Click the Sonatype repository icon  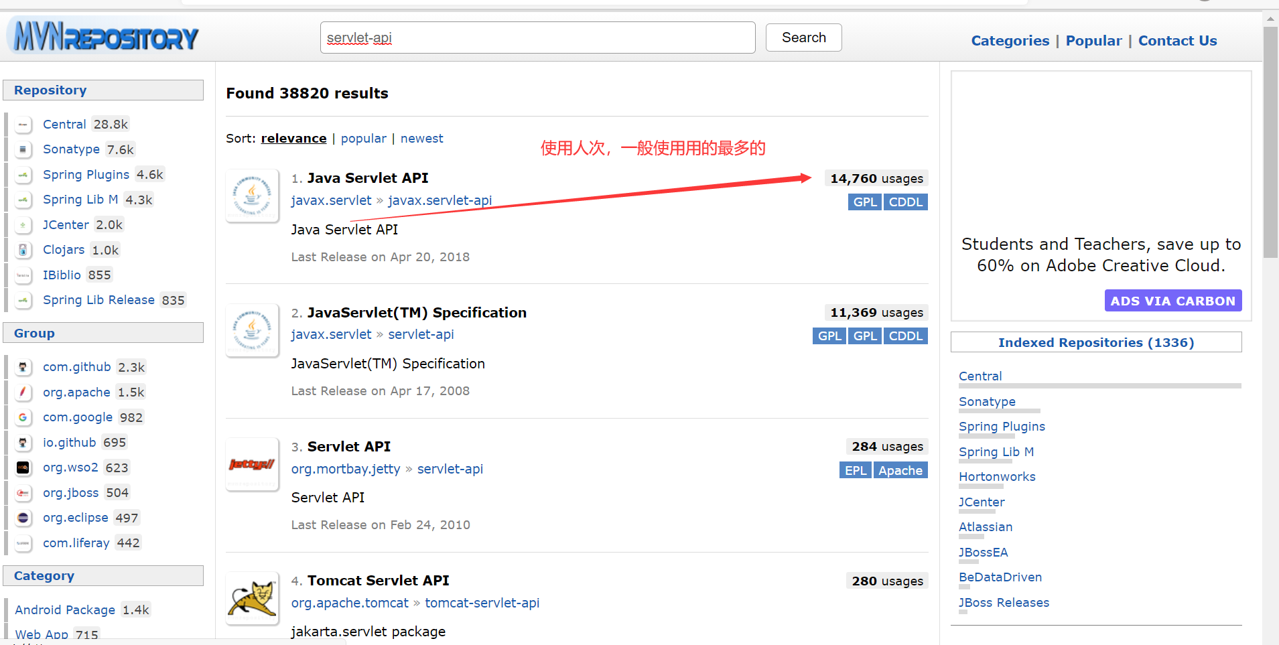pos(23,149)
